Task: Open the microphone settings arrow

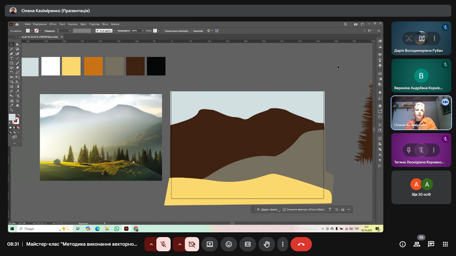Action: coord(151,244)
